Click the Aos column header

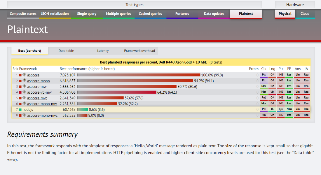pos(298,69)
